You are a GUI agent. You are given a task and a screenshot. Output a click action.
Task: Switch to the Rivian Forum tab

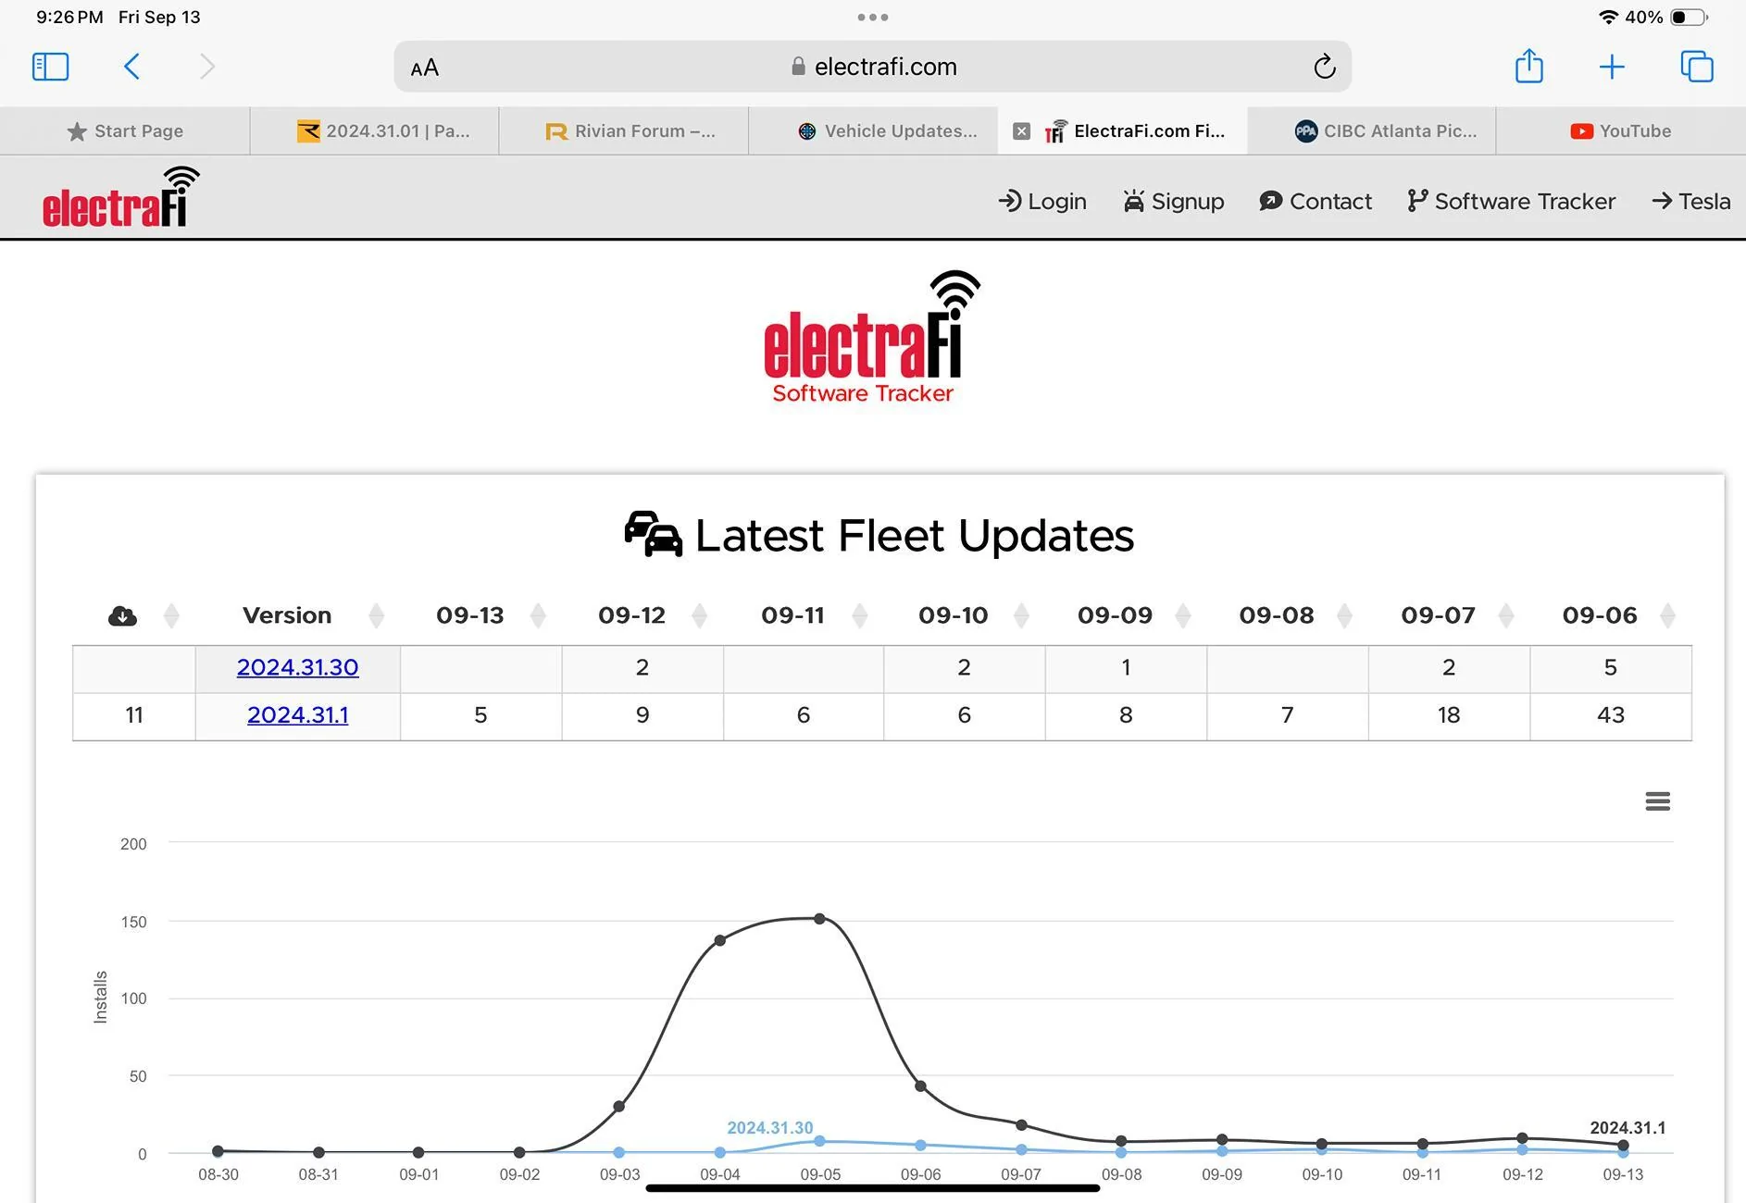point(624,131)
